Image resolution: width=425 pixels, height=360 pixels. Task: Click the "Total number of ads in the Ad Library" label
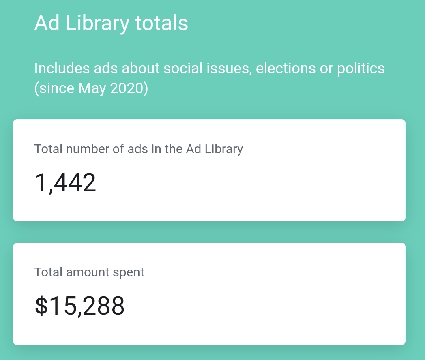[x=139, y=149]
